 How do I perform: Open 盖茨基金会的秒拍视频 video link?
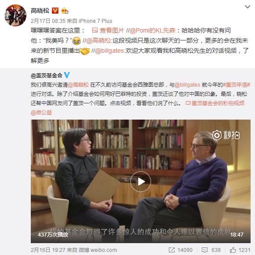pos(215,103)
